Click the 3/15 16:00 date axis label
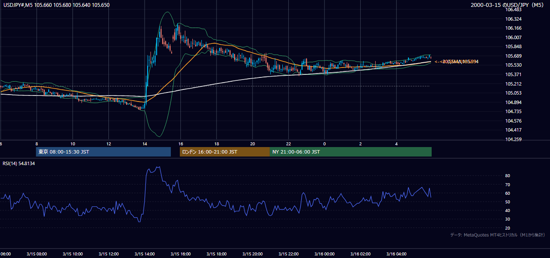This screenshot has width=550, height=258. [181, 254]
